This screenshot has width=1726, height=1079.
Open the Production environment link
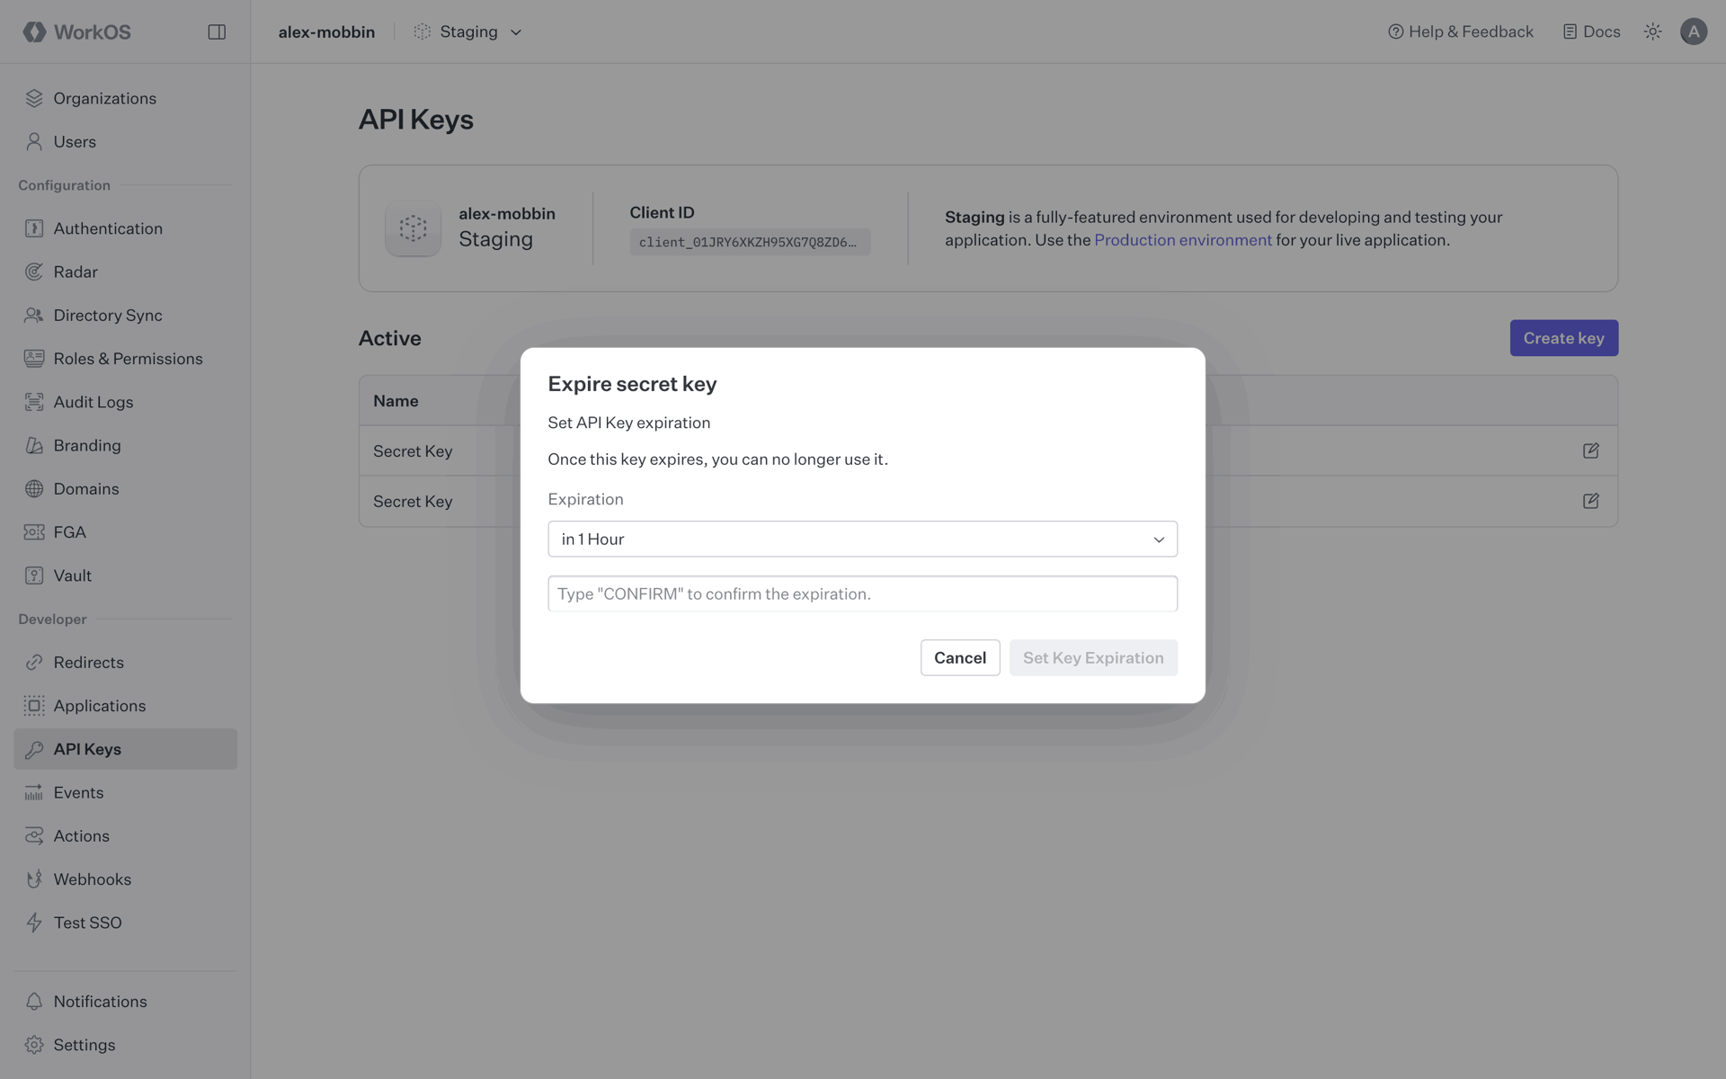(x=1182, y=240)
